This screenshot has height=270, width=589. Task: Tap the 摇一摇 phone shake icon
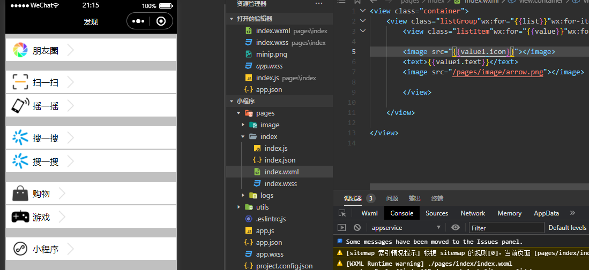(x=20, y=106)
